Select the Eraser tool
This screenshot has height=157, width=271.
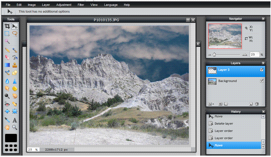(x=7, y=57)
